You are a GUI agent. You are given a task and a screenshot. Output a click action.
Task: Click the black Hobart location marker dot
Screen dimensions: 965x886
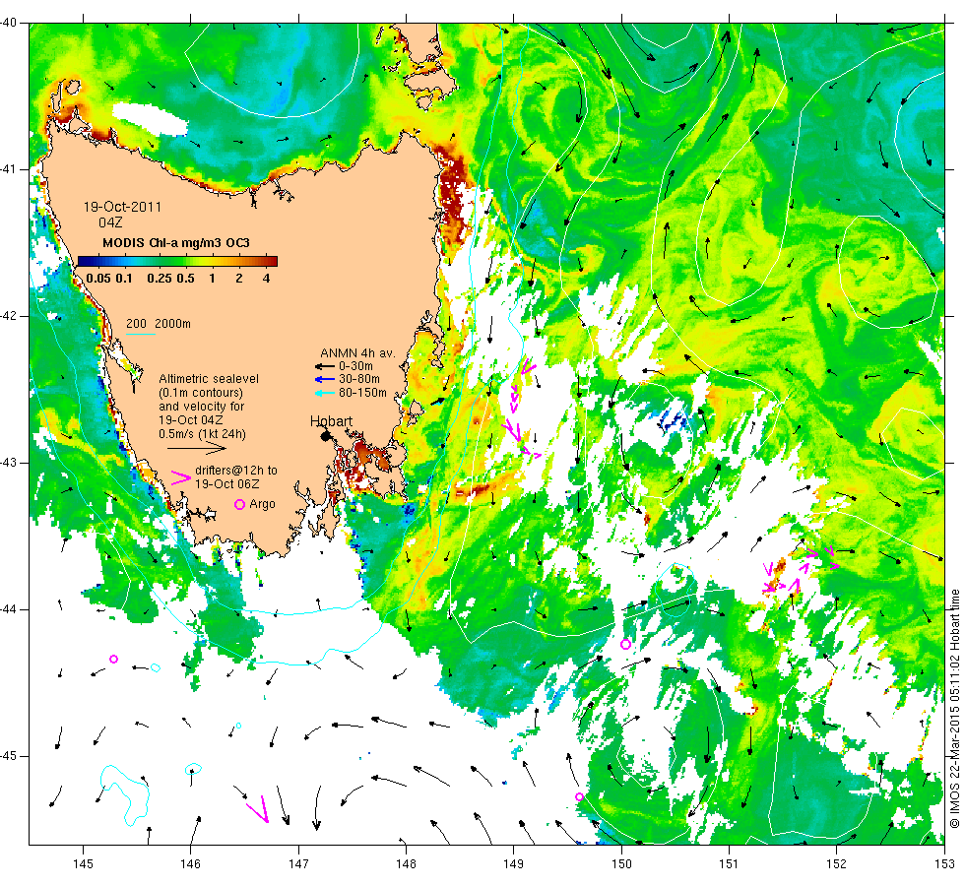tap(326, 436)
